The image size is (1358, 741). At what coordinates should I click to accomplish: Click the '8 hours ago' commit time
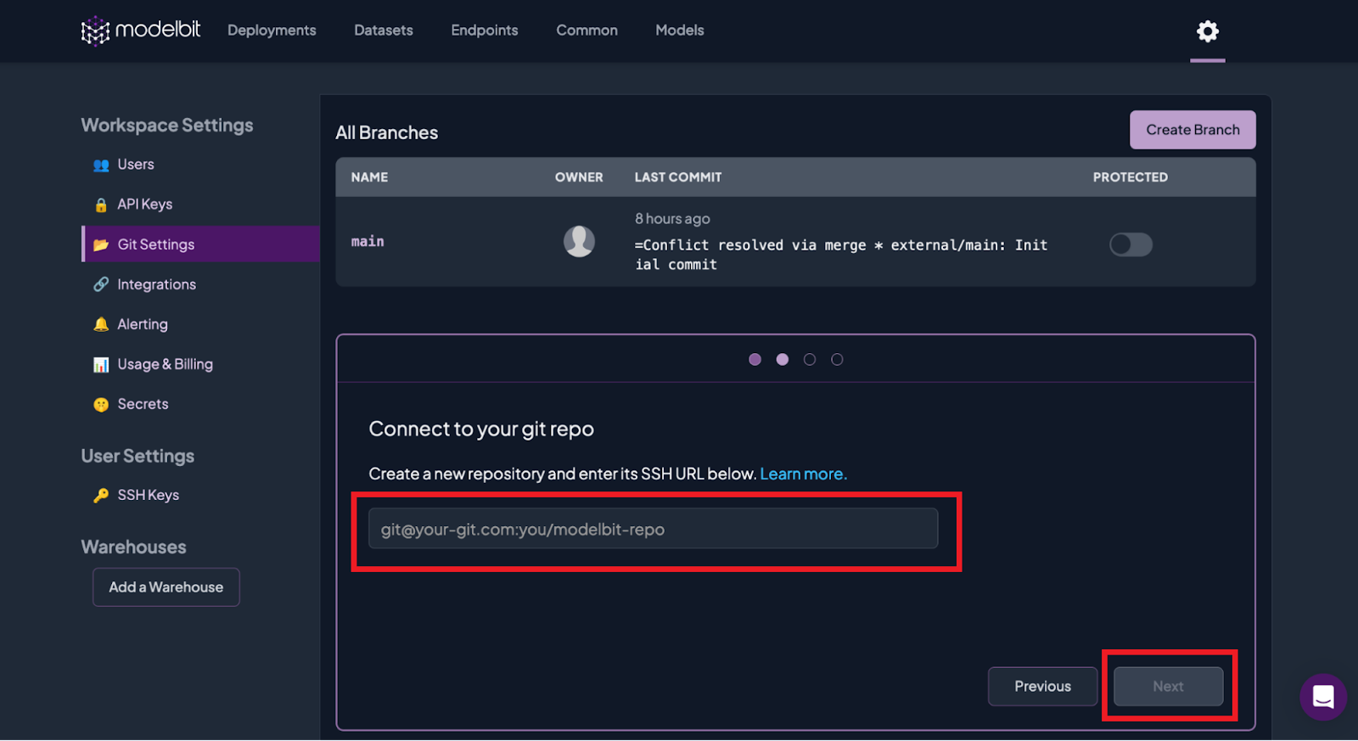tap(672, 219)
